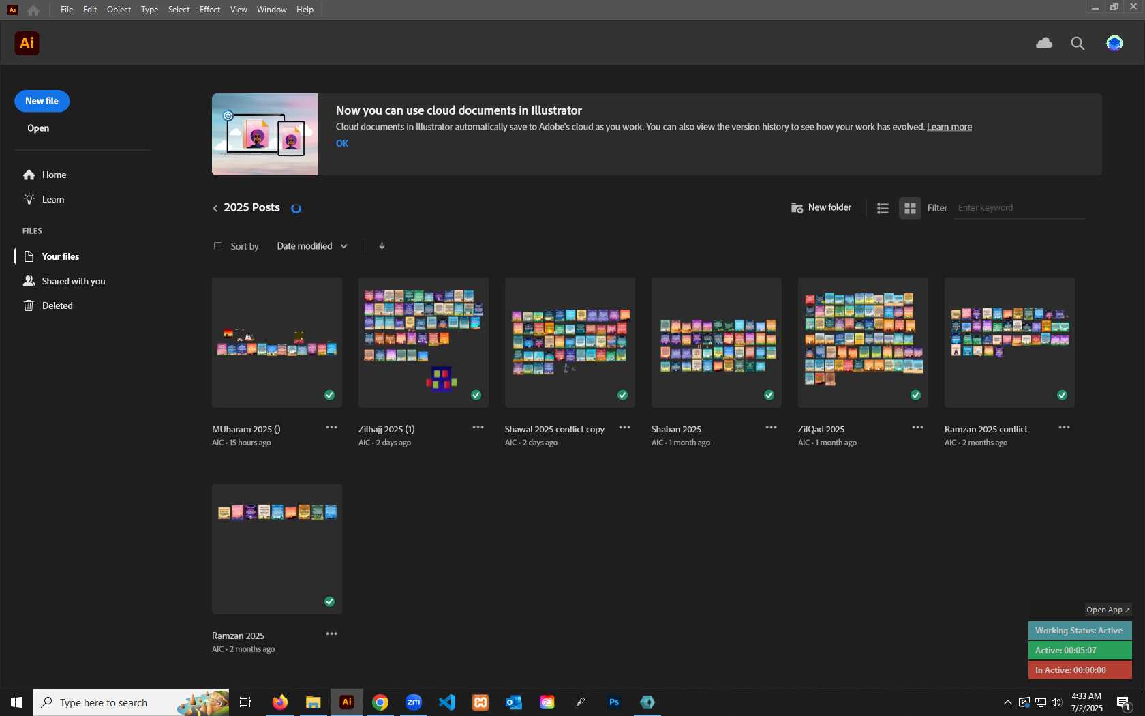The width and height of the screenshot is (1145, 716).
Task: Open Outlook from the taskbar
Action: [514, 702]
